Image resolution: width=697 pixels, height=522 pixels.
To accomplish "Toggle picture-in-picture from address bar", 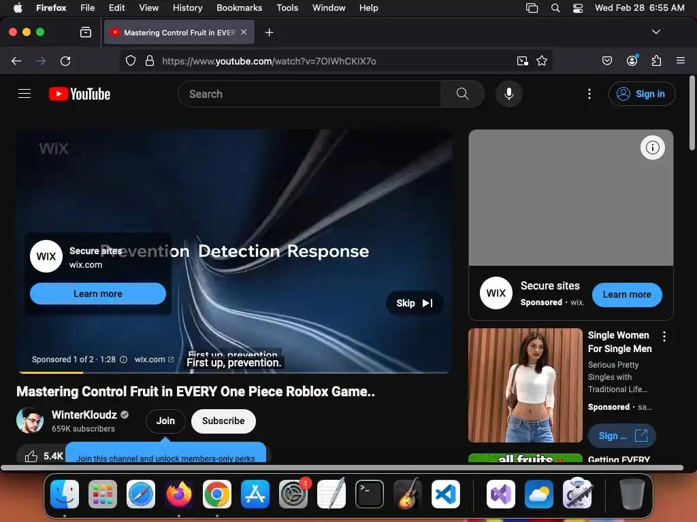I will [522, 60].
